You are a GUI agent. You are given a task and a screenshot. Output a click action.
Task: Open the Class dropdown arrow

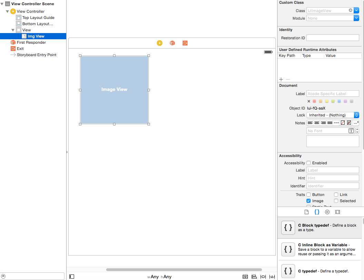click(x=356, y=10)
